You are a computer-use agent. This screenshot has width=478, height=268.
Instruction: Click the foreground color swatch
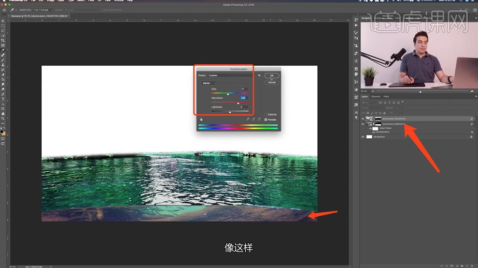click(x=2, y=132)
